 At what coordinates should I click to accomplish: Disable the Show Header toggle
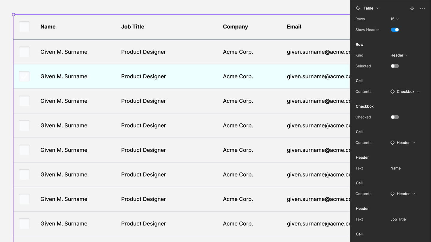(394, 30)
